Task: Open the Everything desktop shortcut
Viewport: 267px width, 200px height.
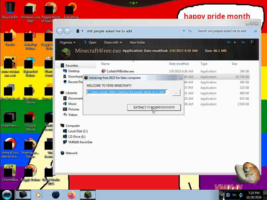Action: coord(71,10)
